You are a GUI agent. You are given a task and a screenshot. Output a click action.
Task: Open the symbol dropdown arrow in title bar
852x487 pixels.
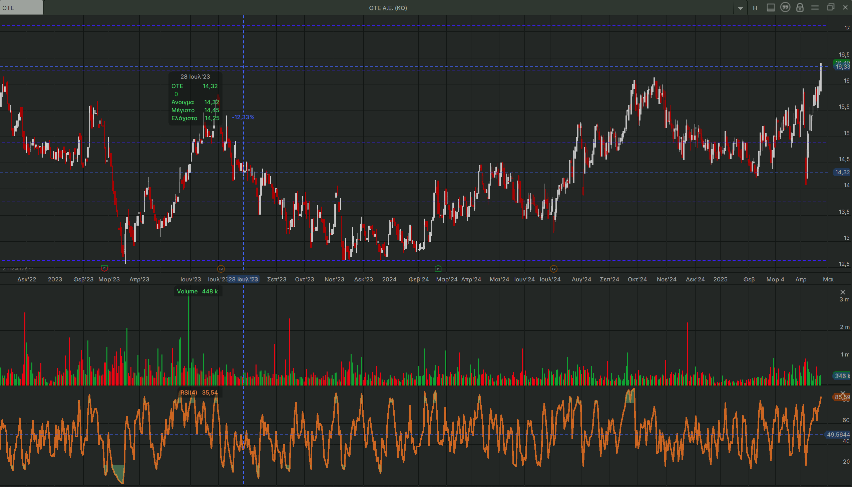740,8
